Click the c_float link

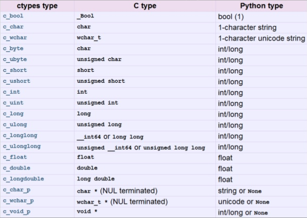click(15, 157)
